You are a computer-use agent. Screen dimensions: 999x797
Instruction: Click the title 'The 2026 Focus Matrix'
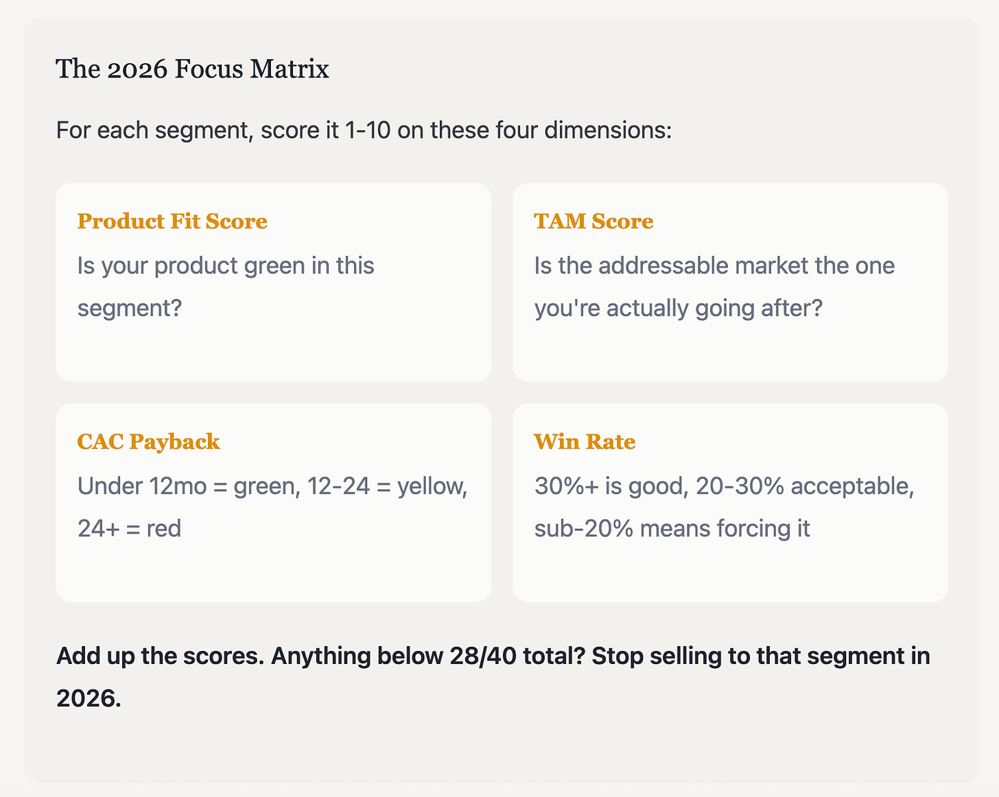[192, 69]
